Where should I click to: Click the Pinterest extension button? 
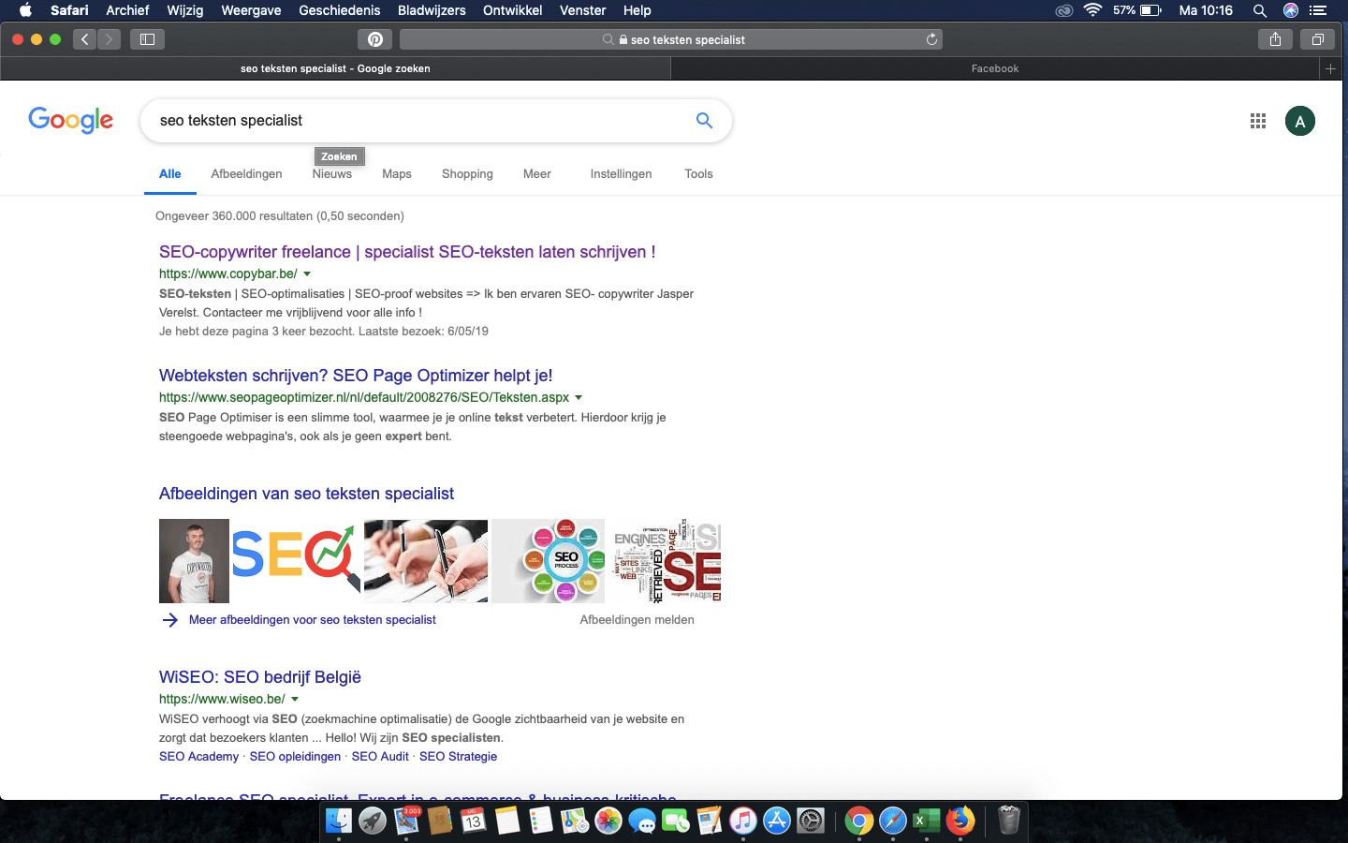tap(374, 39)
